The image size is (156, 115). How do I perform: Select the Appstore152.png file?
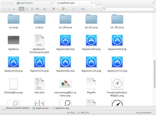[x=117, y=62]
